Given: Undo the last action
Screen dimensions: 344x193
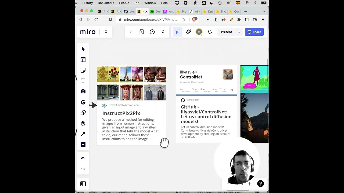Looking at the screenshot, I should 83,158.
